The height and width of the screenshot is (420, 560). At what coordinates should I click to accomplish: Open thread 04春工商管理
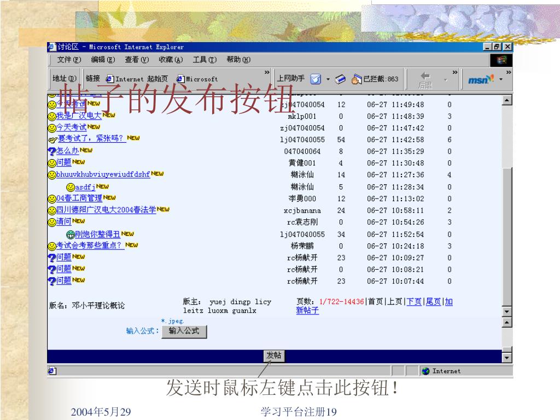coord(79,198)
